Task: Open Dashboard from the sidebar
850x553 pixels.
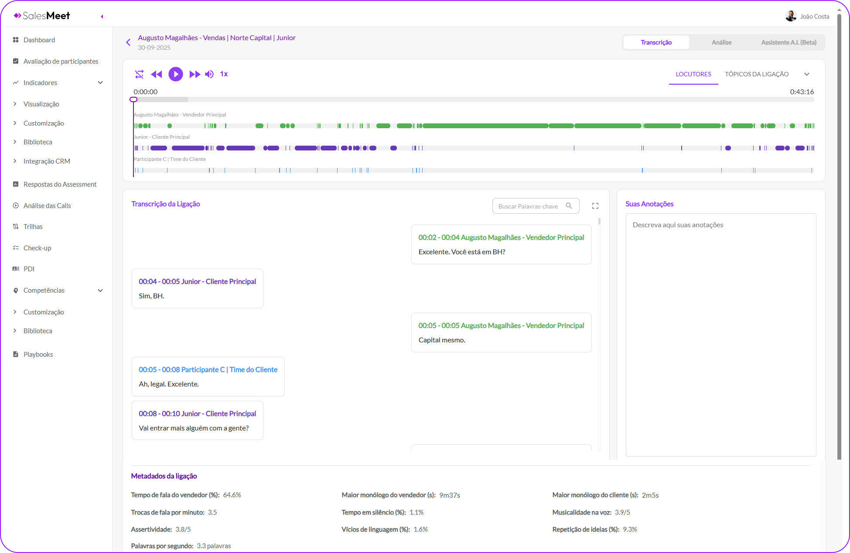Action: tap(39, 40)
